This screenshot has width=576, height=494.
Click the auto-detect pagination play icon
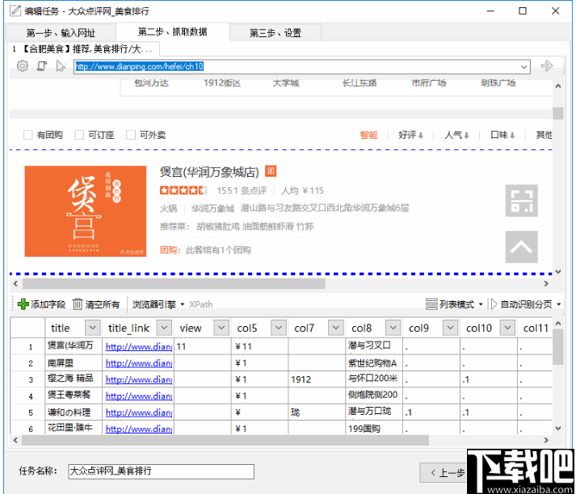pos(493,304)
